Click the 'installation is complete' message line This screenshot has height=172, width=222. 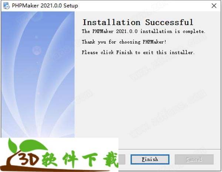143,31
